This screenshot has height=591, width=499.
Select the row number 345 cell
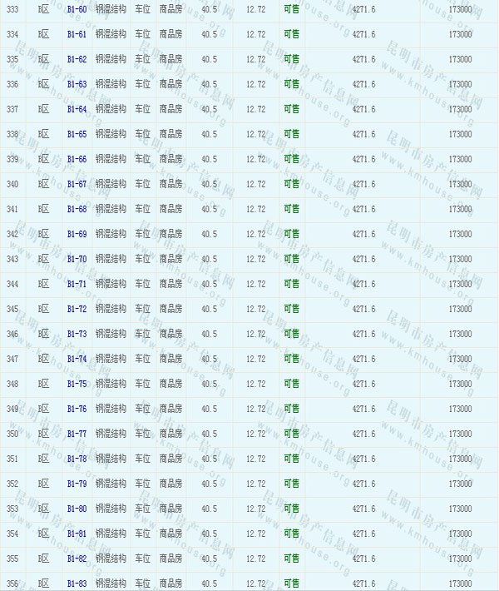[12, 310]
